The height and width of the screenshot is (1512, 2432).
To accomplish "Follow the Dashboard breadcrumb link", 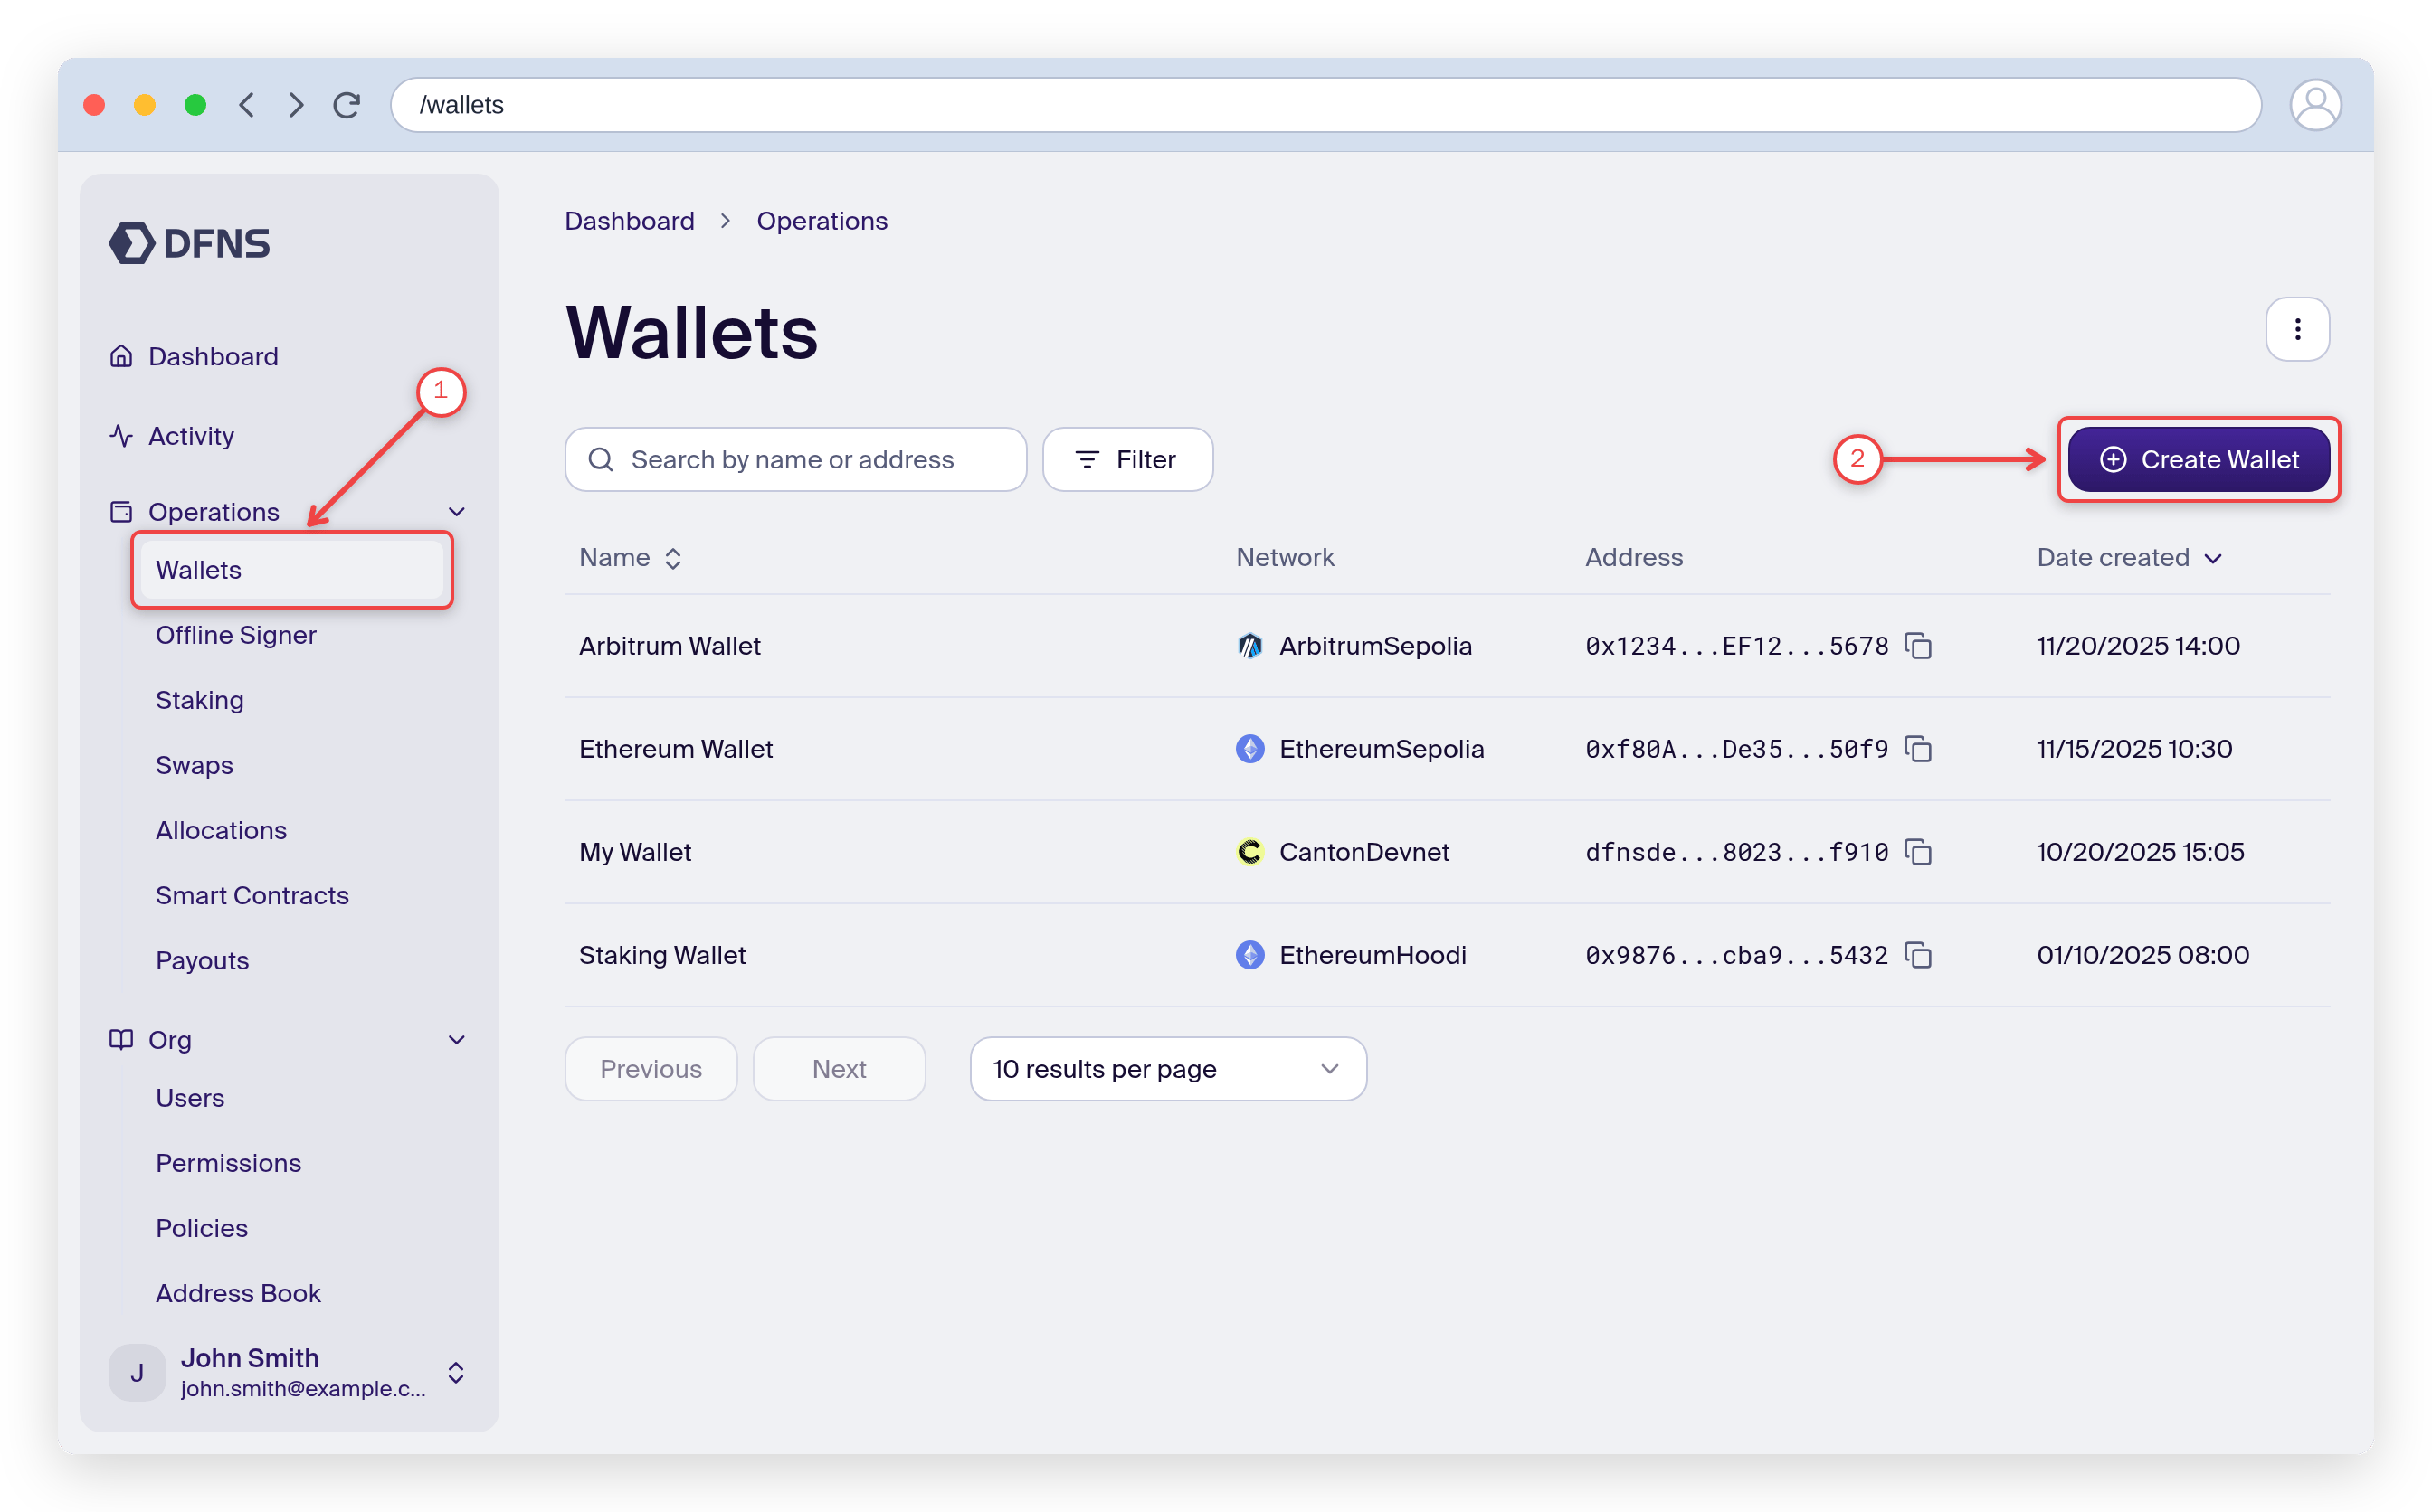I will 629,221.
